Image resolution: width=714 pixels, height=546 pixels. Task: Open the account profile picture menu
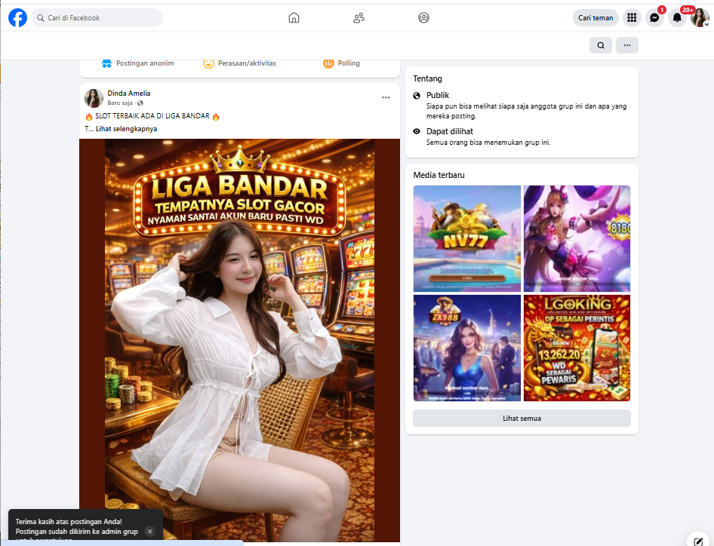[700, 18]
